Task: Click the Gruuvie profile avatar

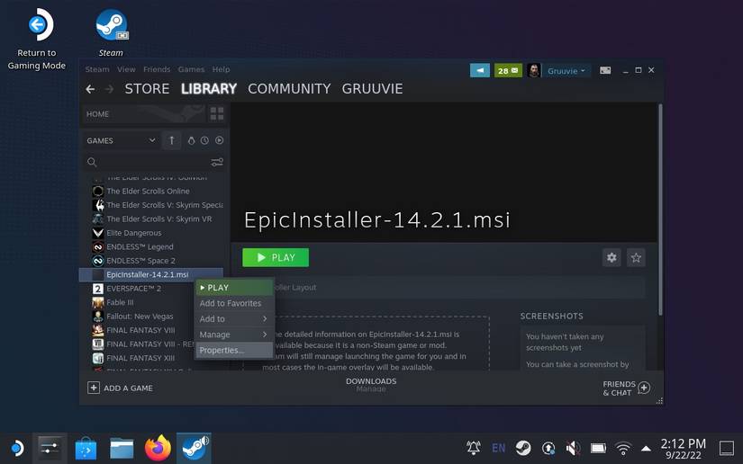Action: tap(534, 70)
